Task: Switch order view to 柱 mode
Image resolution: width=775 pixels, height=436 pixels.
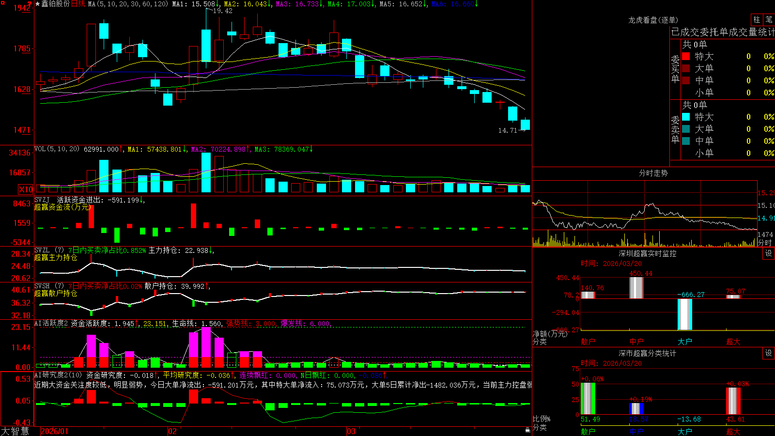Action: tap(757, 19)
